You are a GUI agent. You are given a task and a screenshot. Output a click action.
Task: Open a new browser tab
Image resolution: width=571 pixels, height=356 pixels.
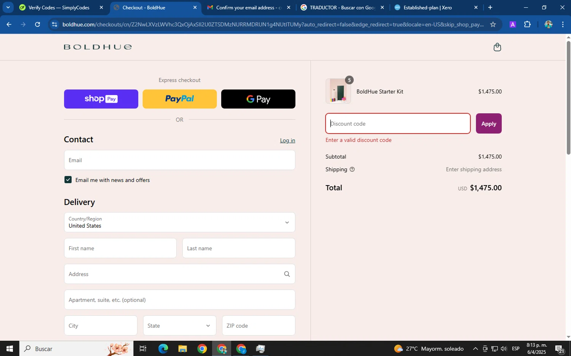click(x=490, y=8)
